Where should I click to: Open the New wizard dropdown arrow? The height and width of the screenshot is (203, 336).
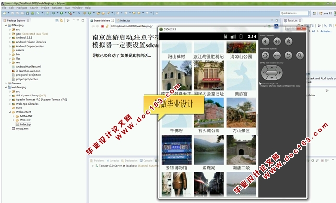pyautogui.click(x=8, y=13)
